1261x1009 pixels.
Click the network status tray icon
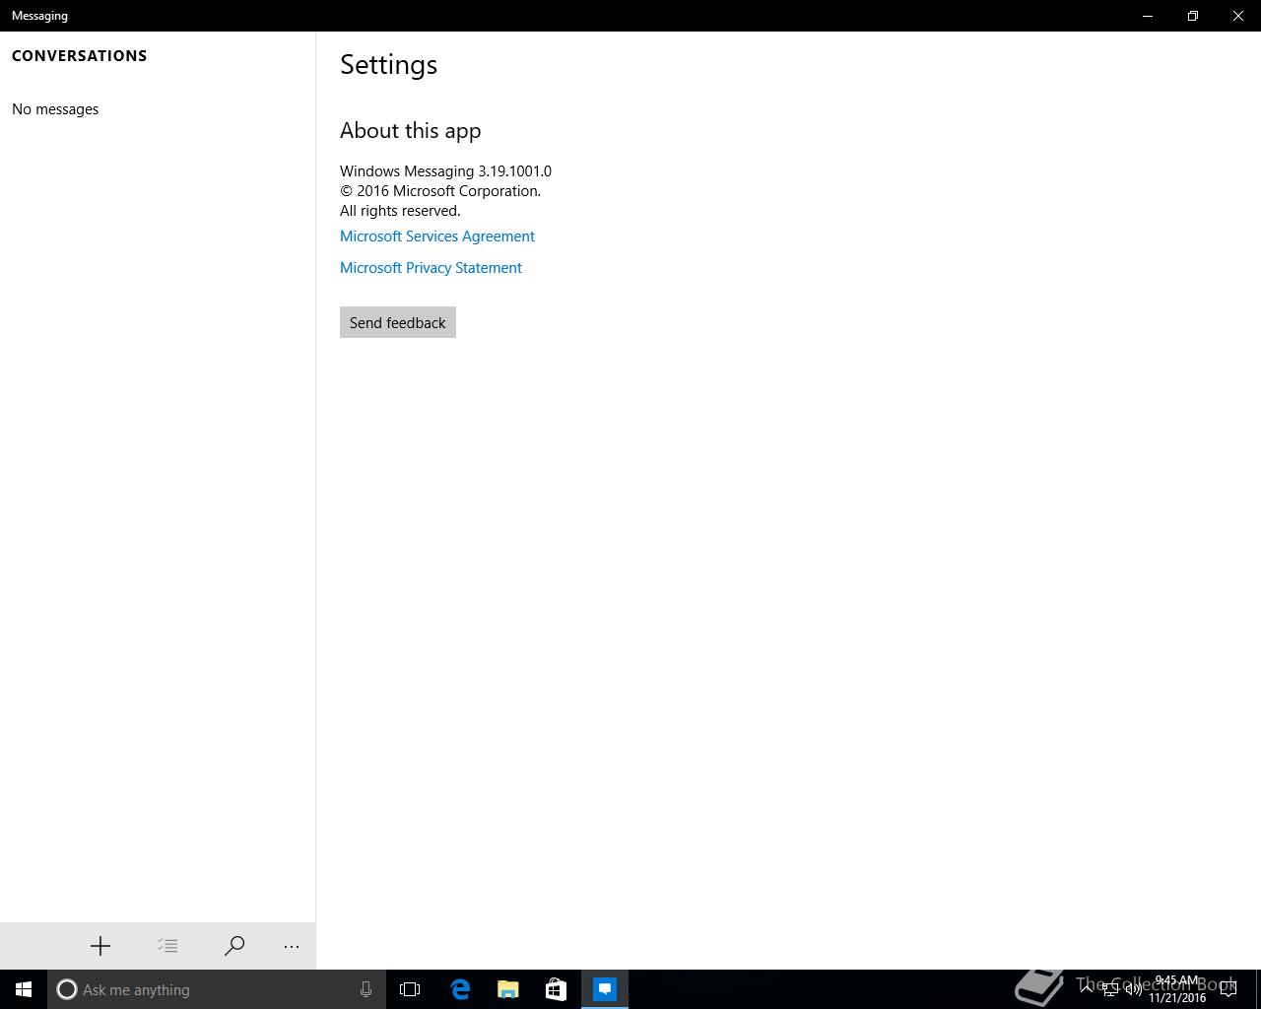pyautogui.click(x=1110, y=989)
